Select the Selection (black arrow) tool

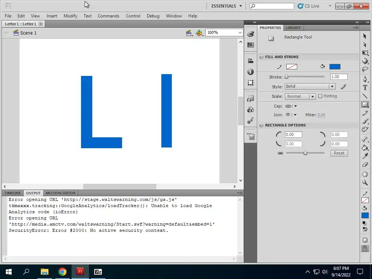365,36
